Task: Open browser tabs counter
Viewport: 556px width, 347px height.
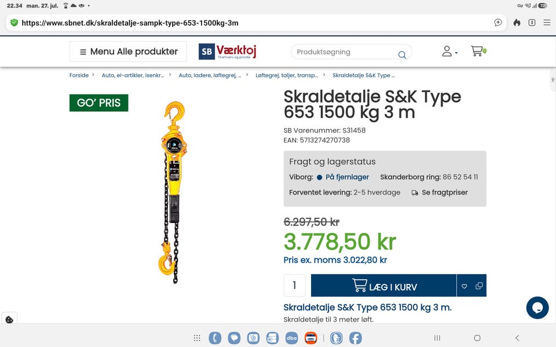Action: [532, 23]
